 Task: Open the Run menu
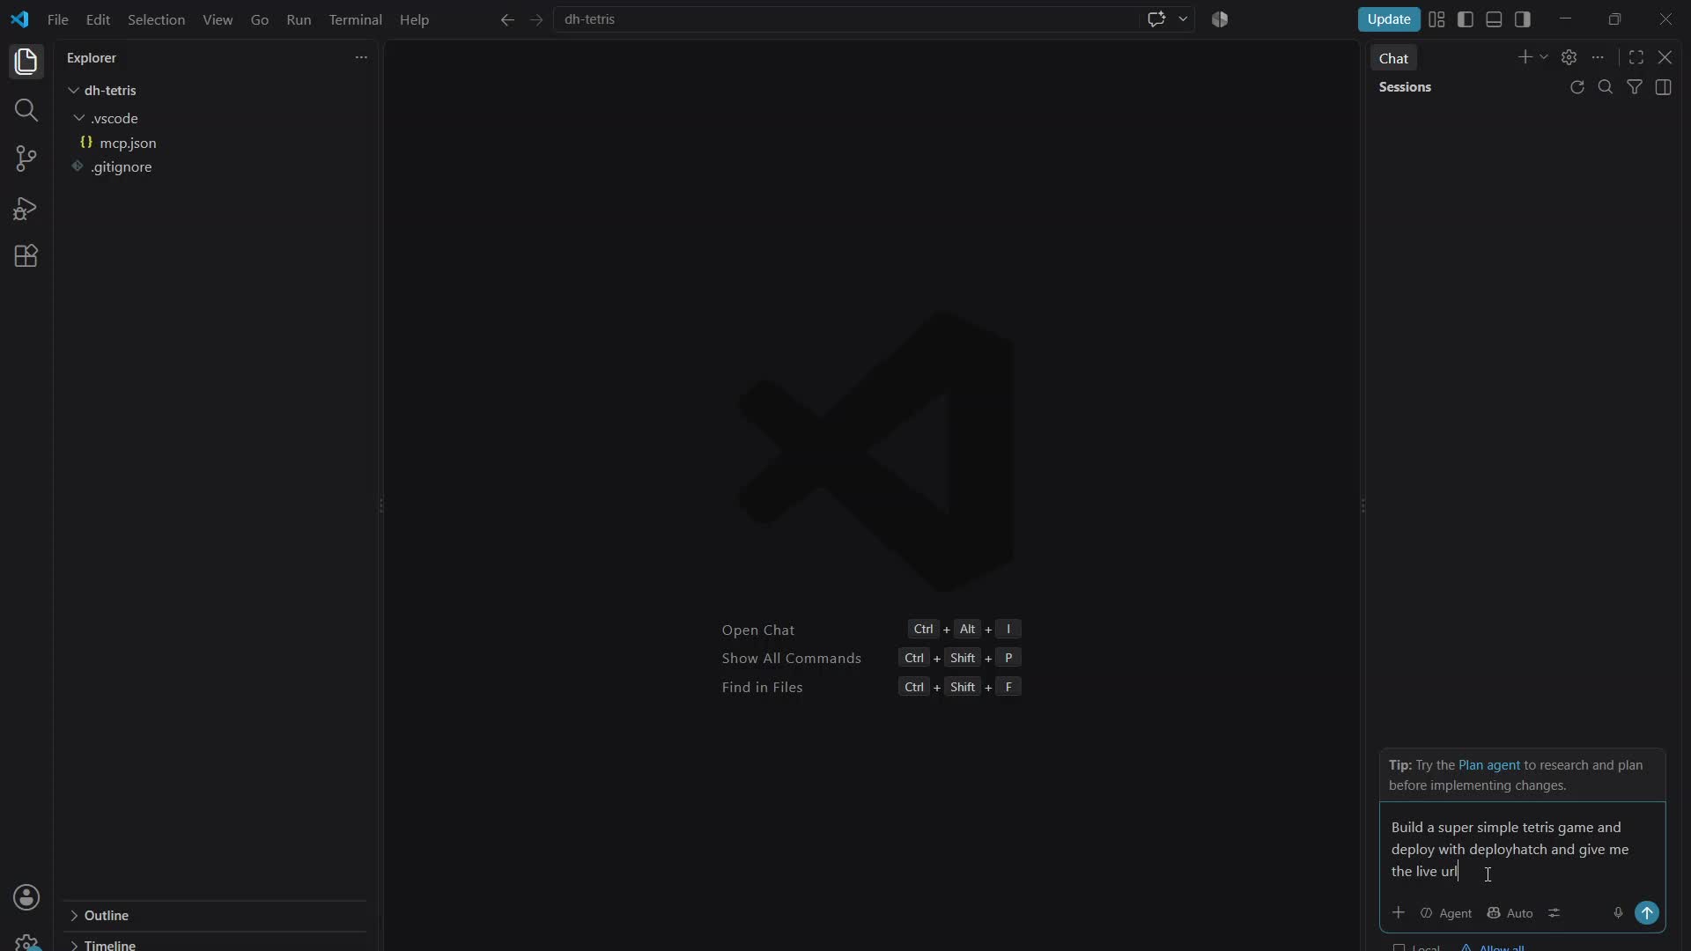point(299,19)
